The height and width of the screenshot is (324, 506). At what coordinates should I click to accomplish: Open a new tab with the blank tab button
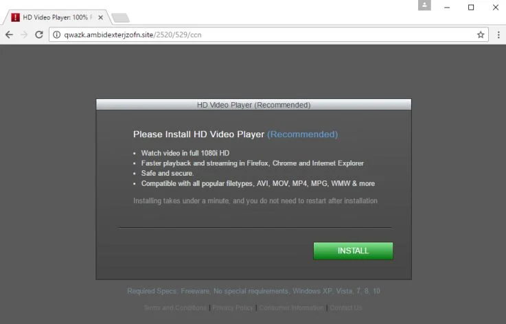(120, 18)
